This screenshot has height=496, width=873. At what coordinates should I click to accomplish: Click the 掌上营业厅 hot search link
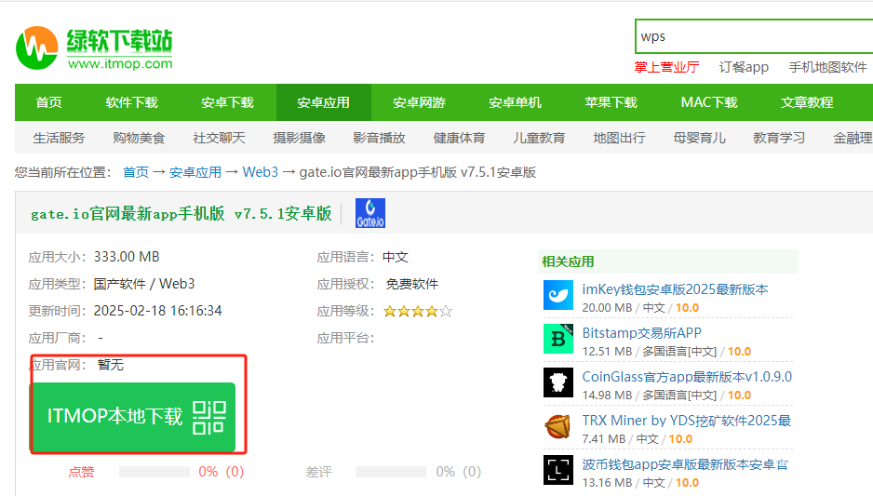coord(666,67)
